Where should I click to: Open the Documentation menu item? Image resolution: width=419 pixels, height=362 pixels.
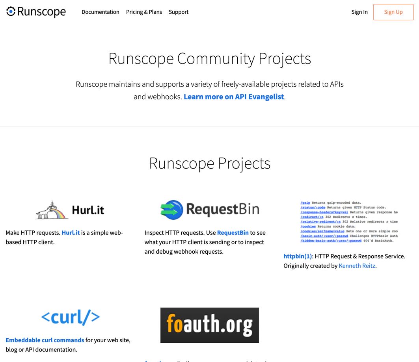pos(101,12)
